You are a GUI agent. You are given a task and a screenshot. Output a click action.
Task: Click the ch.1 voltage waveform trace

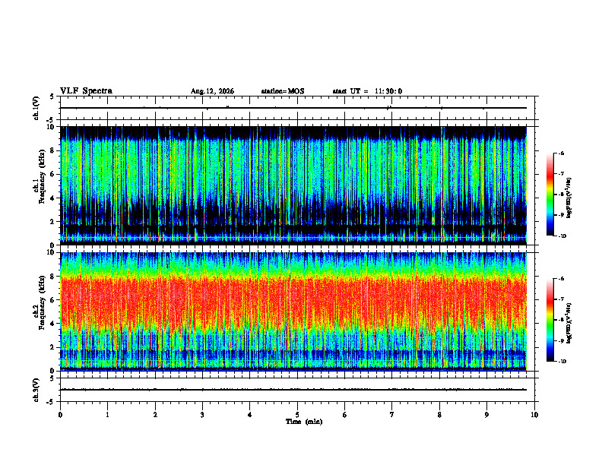293,108
